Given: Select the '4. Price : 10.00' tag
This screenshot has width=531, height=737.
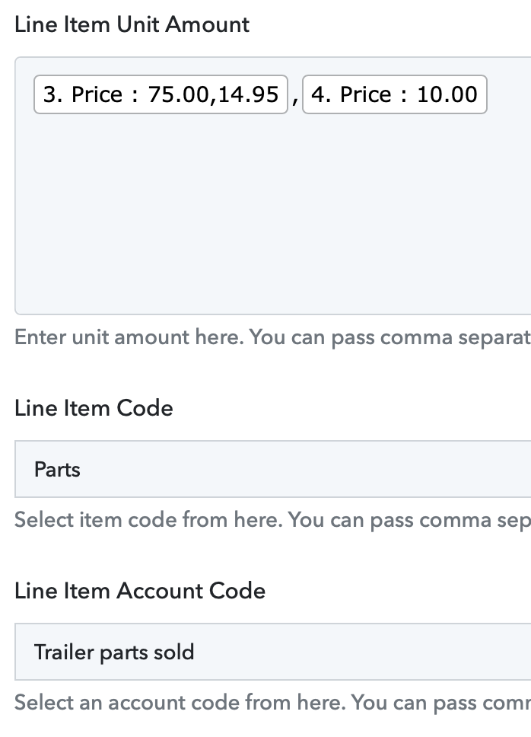Looking at the screenshot, I should click(x=394, y=94).
